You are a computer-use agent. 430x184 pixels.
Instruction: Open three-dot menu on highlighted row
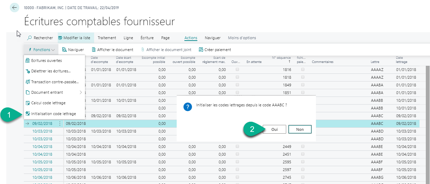[59, 123]
